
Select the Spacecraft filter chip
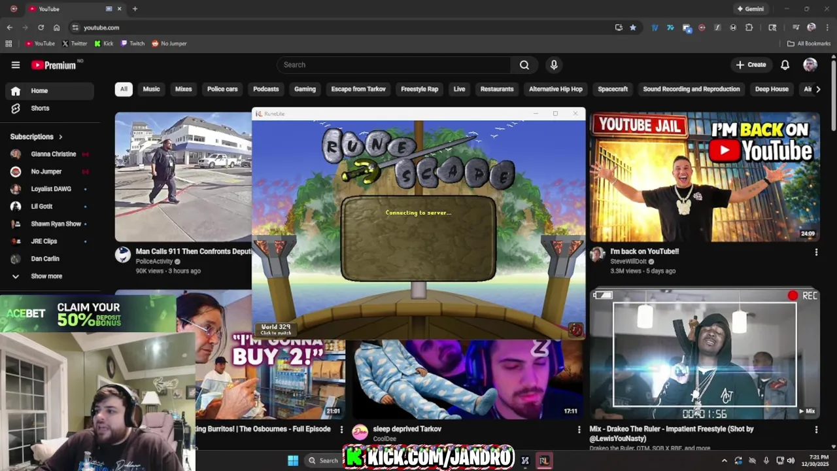pos(613,89)
